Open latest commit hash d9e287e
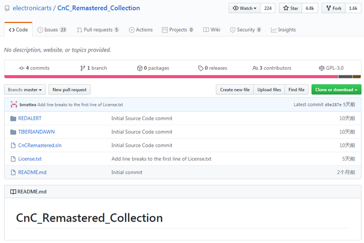Image resolution: width=364 pixels, height=243 pixels. click(333, 105)
